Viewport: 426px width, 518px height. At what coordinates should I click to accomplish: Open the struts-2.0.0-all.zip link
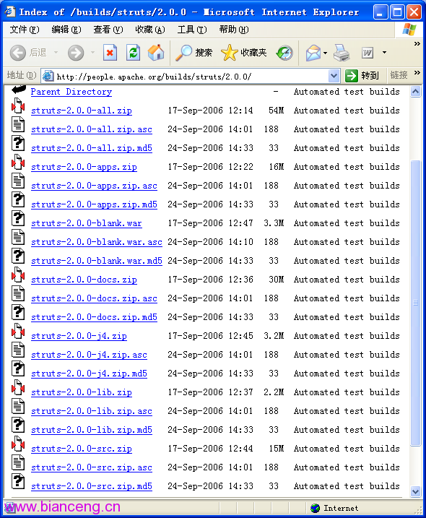[82, 111]
